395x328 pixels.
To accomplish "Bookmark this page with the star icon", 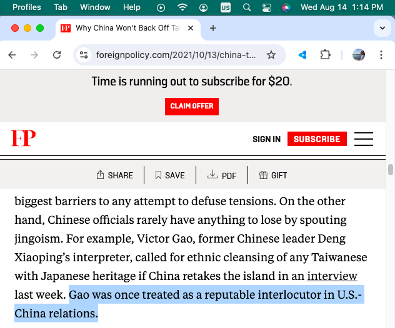I will coord(271,55).
